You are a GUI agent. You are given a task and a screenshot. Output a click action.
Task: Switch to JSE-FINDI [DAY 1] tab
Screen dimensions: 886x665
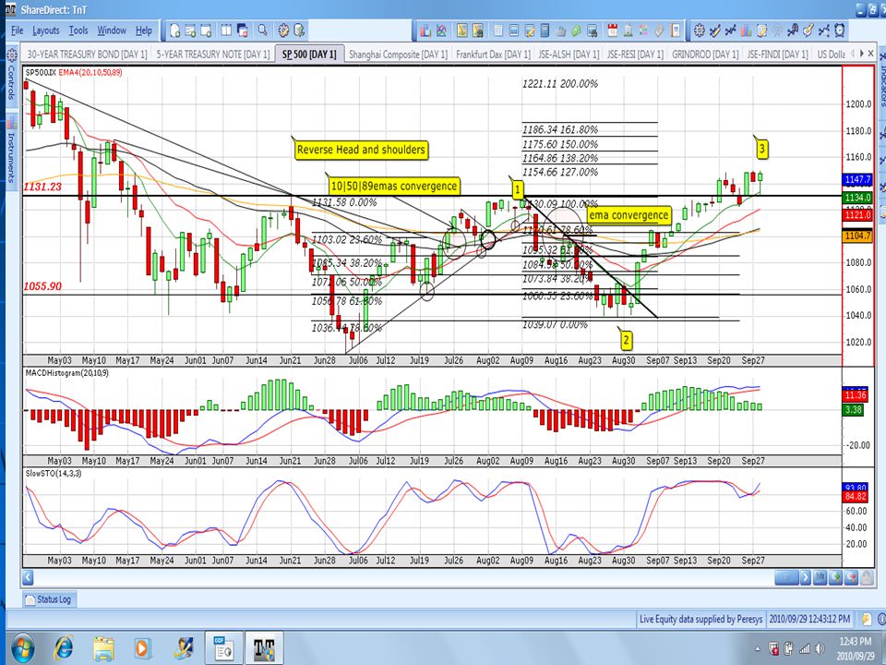click(777, 54)
